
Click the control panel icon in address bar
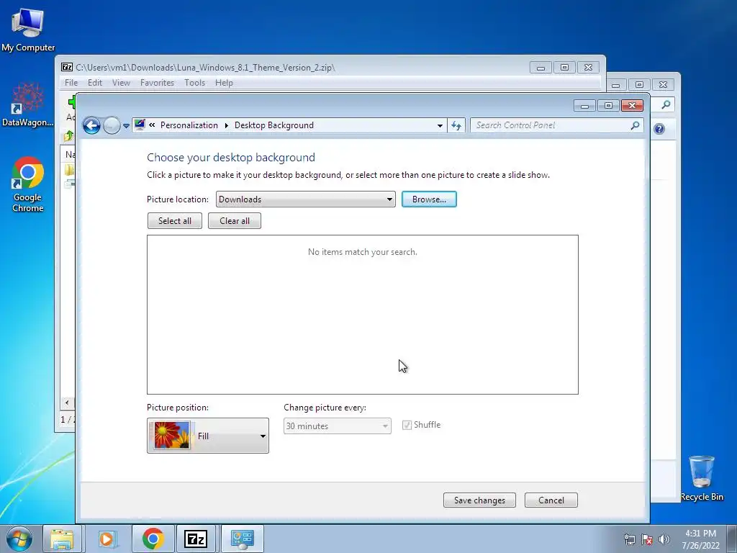(x=140, y=125)
